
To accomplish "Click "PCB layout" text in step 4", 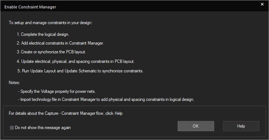I will [124, 61].
